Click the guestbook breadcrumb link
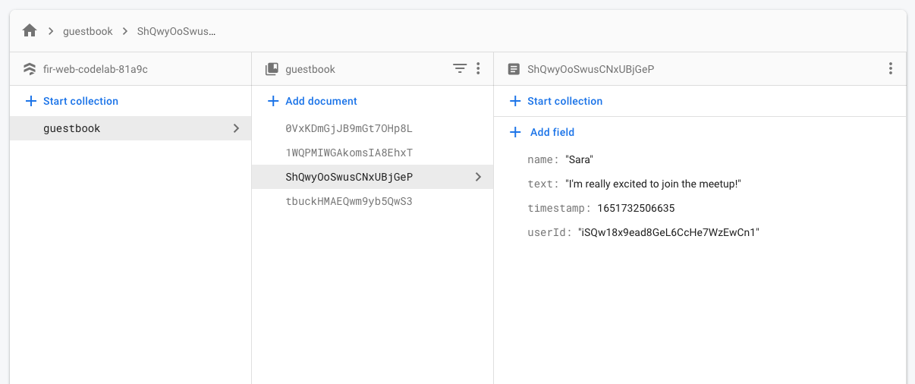The height and width of the screenshot is (384, 915). click(88, 31)
